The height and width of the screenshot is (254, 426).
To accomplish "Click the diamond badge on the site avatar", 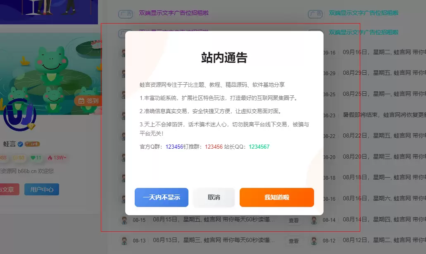I will pyautogui.click(x=31, y=126).
